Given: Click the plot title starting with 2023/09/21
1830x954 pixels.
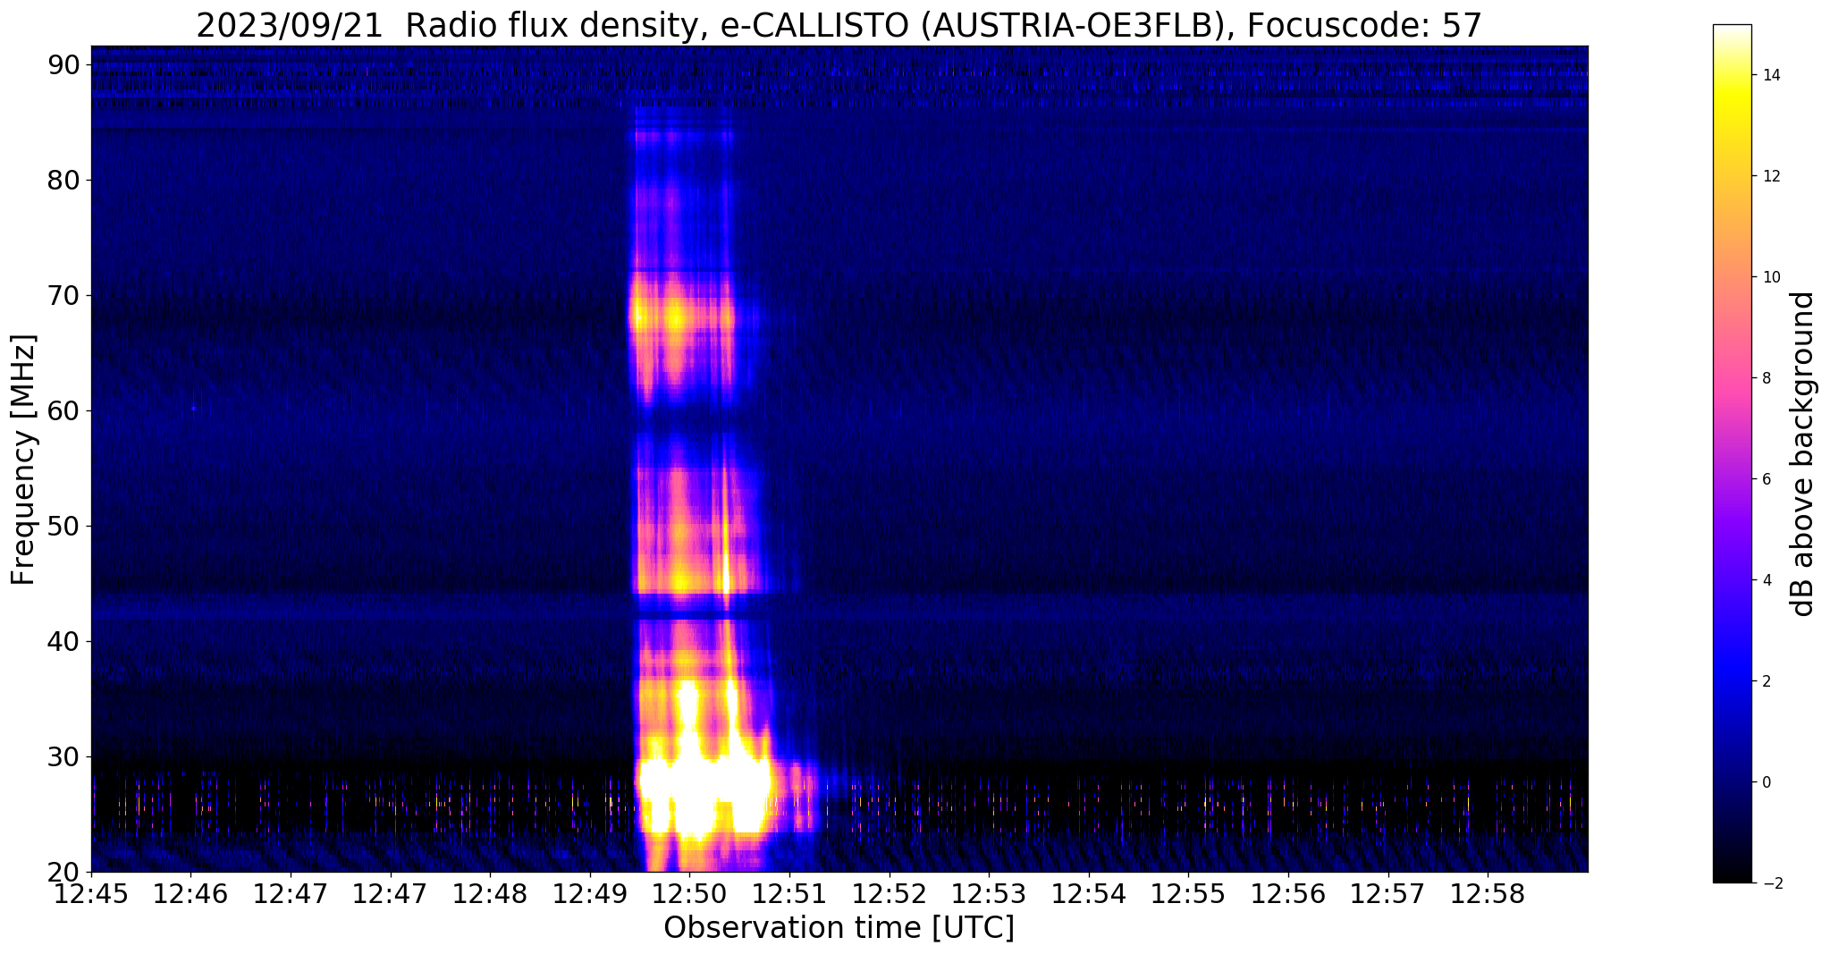Looking at the screenshot, I should (839, 25).
